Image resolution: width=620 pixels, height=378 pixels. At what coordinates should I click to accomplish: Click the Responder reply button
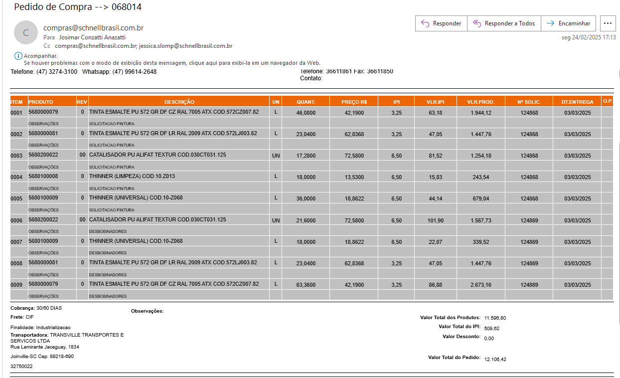click(441, 23)
